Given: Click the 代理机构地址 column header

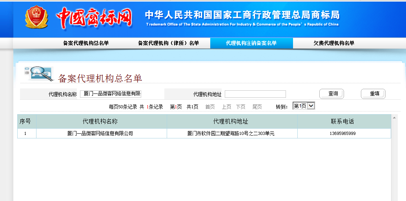Looking at the screenshot, I should (x=232, y=122).
